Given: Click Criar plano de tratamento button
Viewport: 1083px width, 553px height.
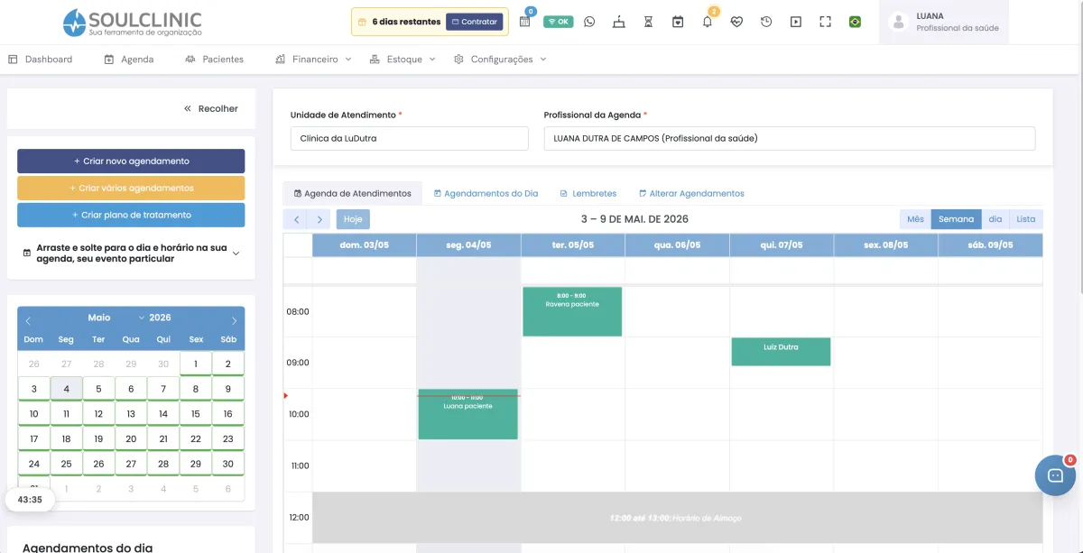Looking at the screenshot, I should pyautogui.click(x=131, y=215).
